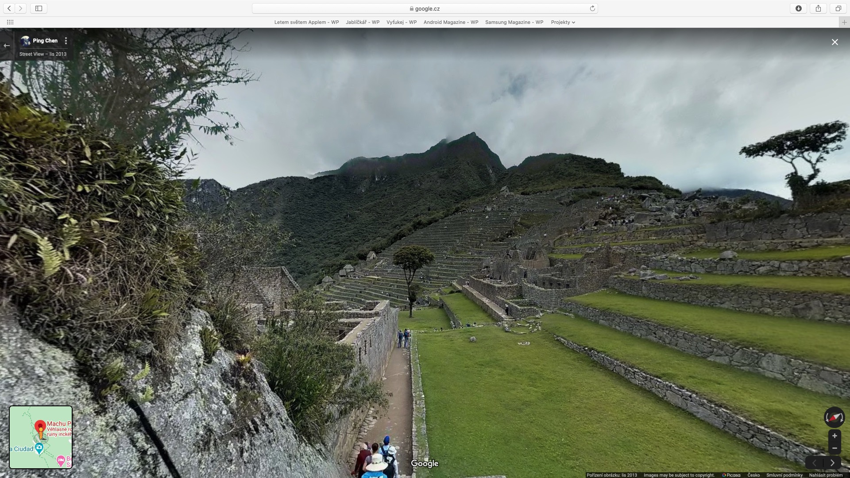
Task: Toggle the Safari sidebar
Action: (39, 8)
